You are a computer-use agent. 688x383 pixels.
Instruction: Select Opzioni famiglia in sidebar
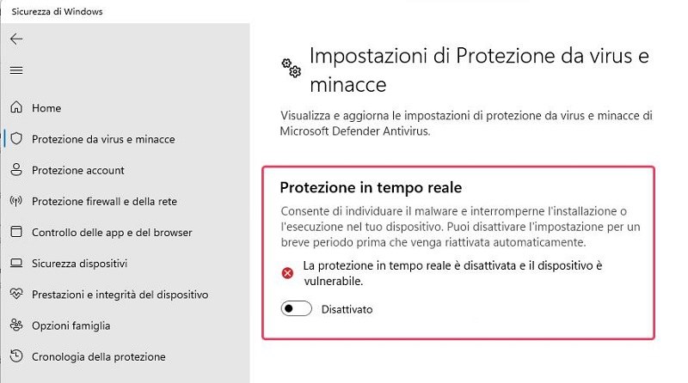click(71, 325)
